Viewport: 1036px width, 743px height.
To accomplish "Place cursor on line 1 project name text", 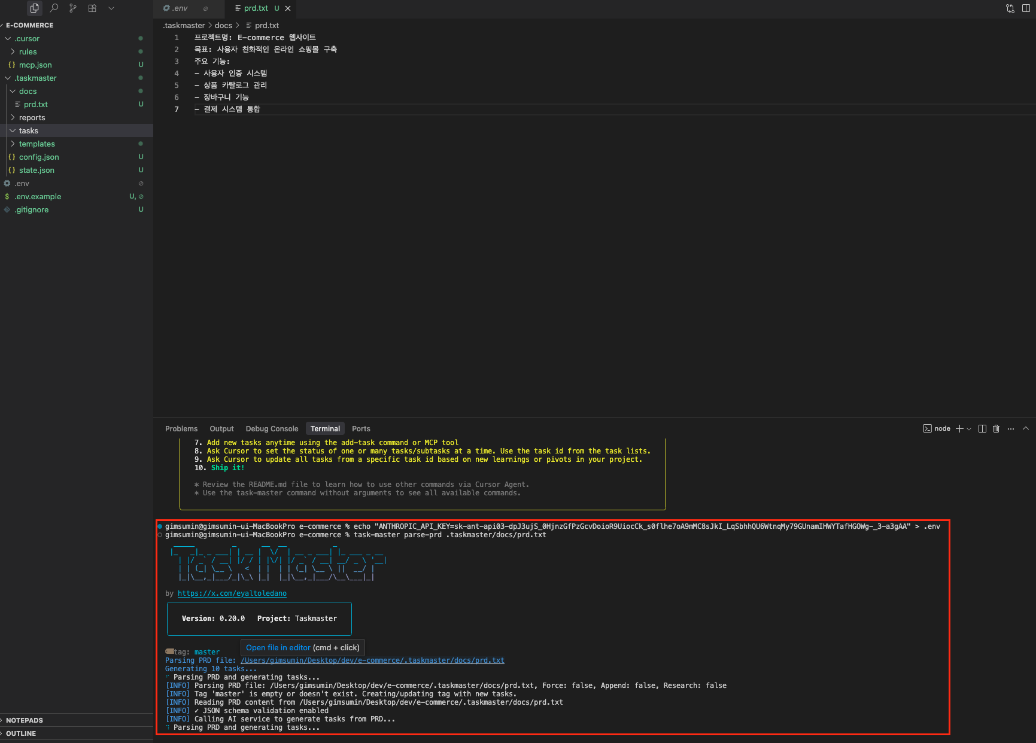I will click(x=255, y=37).
